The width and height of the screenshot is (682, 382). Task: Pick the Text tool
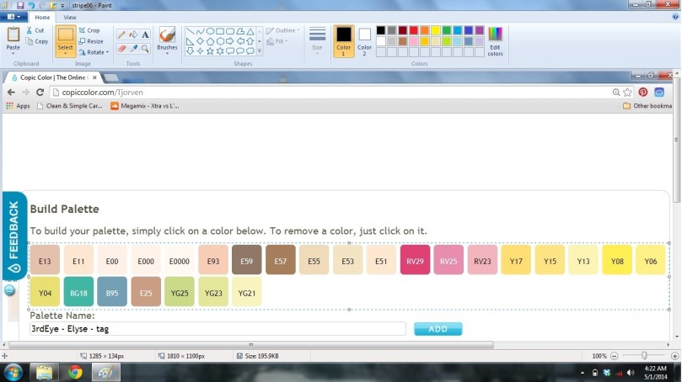[x=145, y=34]
